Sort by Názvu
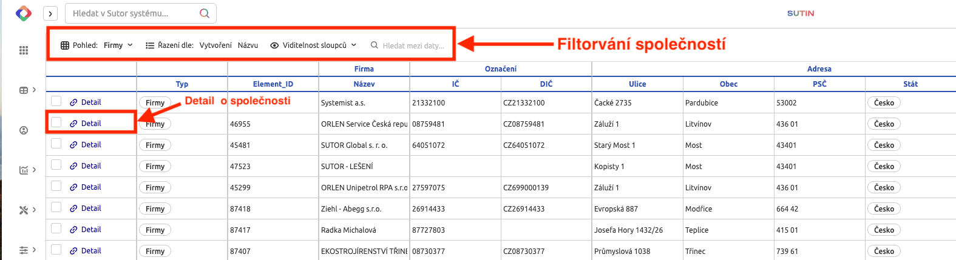This screenshot has height=260, width=956. [x=248, y=45]
